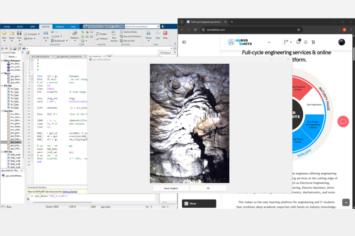
Task: Open the Chrome tab search dropdown
Action: (181, 22)
